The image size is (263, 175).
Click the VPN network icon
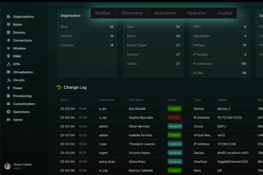pyautogui.click(x=8, y=64)
